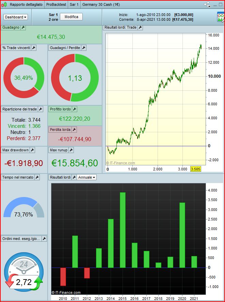Image resolution: width=225 pixels, height=302 pixels.
Task: Click wrench icon beside Perdita lorda
Action: point(74,130)
